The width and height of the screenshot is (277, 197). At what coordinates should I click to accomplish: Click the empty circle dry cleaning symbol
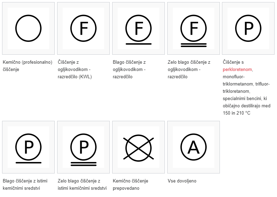click(x=28, y=28)
